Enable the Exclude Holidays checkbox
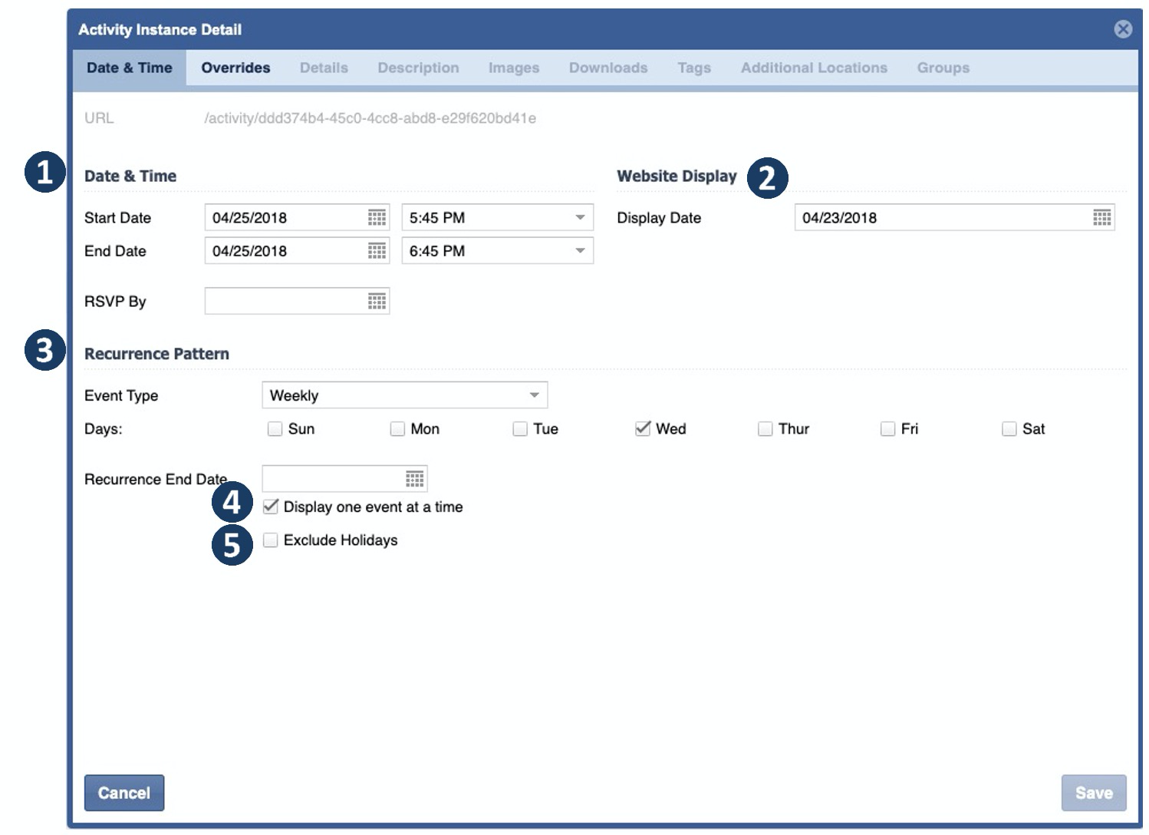The width and height of the screenshot is (1149, 835). 271,540
